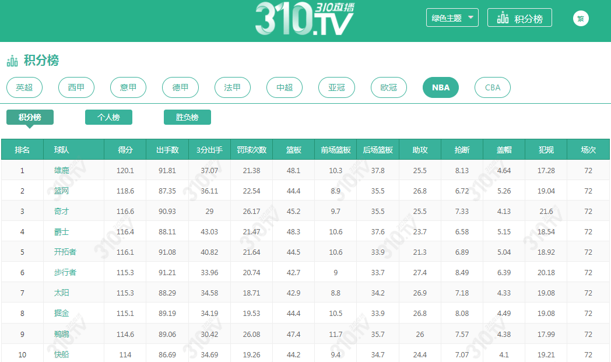Select the 英超 league tab
This screenshot has height=362, width=611.
[x=24, y=87]
